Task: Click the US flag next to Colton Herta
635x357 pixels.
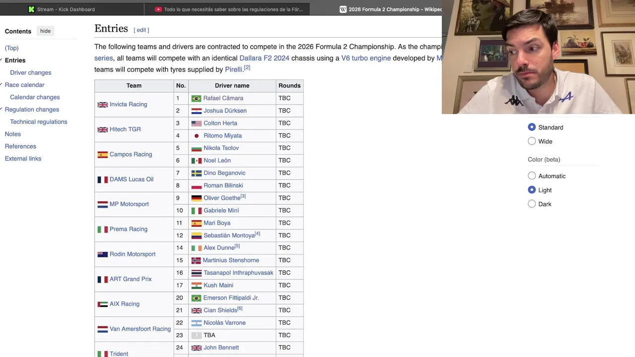Action: pos(196,123)
